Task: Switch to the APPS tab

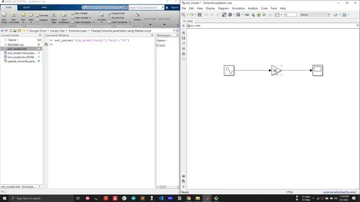Action: (44, 7)
